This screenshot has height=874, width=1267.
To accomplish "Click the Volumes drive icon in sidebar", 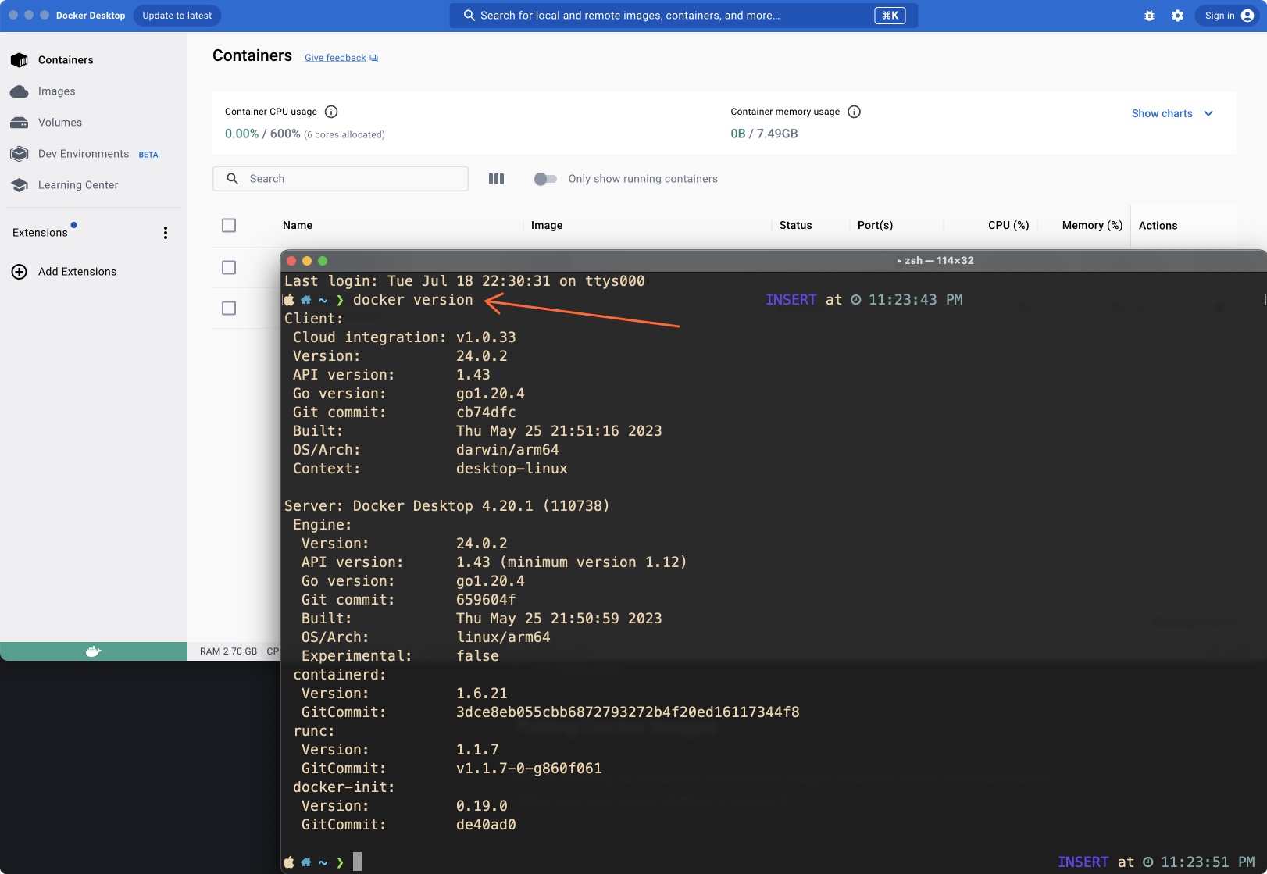I will click(x=20, y=123).
